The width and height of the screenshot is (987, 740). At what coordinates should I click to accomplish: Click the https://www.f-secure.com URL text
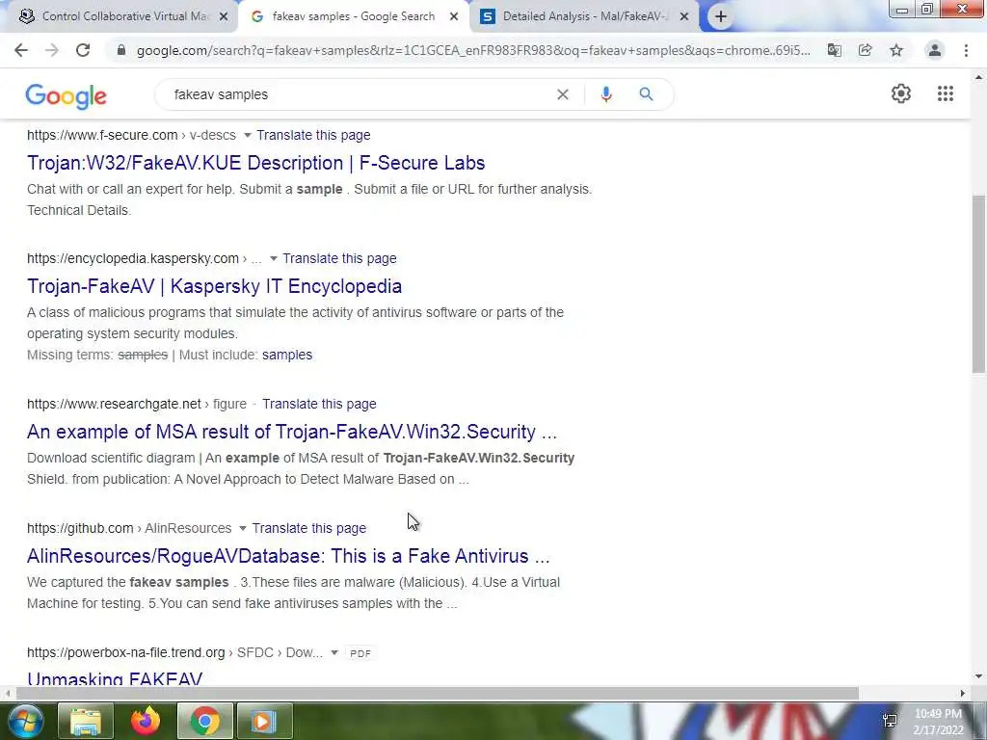tap(102, 135)
